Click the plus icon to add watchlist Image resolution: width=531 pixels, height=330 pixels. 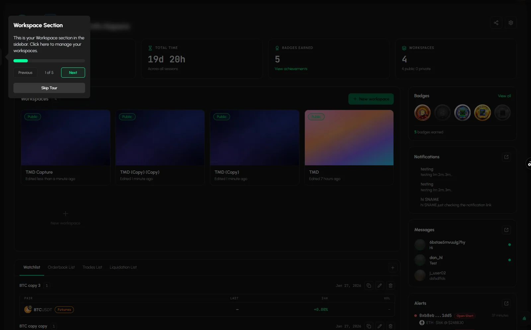393,268
